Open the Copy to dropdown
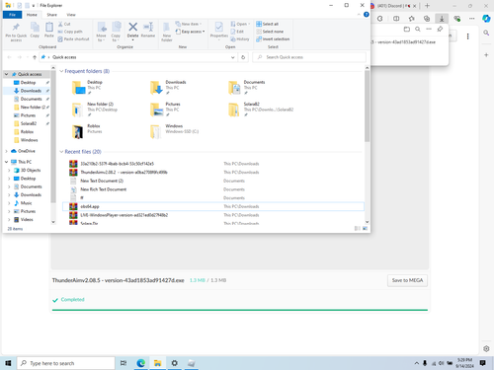 116,32
